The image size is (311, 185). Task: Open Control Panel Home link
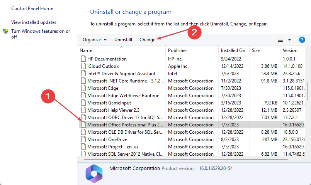click(32, 8)
